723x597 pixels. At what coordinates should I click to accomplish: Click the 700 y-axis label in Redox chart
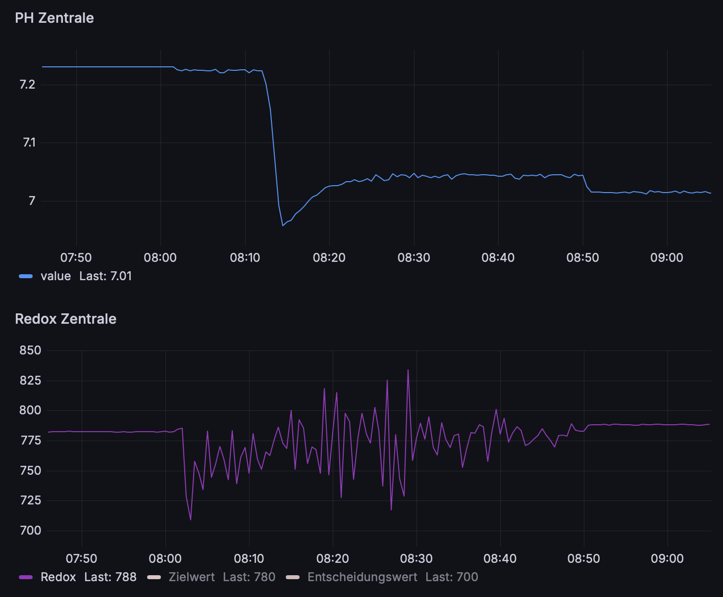coord(30,531)
